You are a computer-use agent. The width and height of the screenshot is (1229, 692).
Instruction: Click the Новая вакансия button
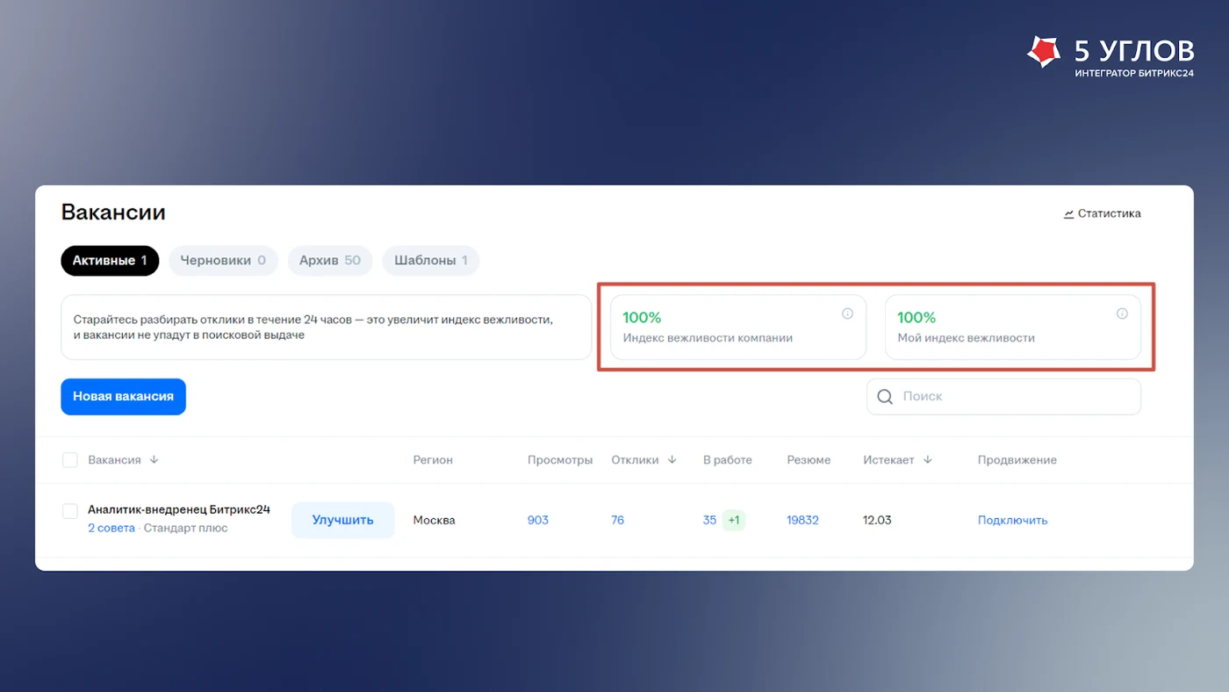coord(123,397)
